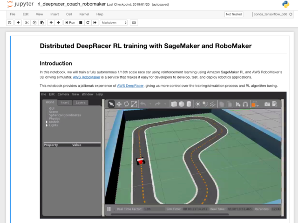Expand the Lights tree node
The image size is (298, 223).
point(47,125)
